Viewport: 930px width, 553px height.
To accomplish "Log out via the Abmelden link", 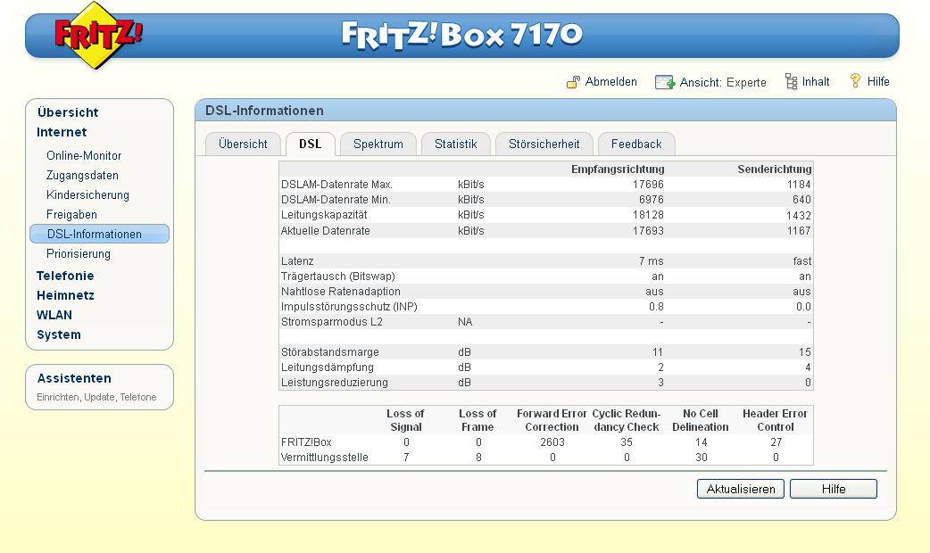I will click(x=610, y=82).
